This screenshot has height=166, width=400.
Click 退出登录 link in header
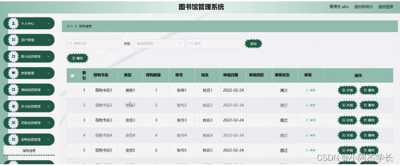(x=385, y=7)
